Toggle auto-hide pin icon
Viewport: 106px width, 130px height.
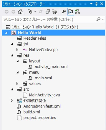97,4
